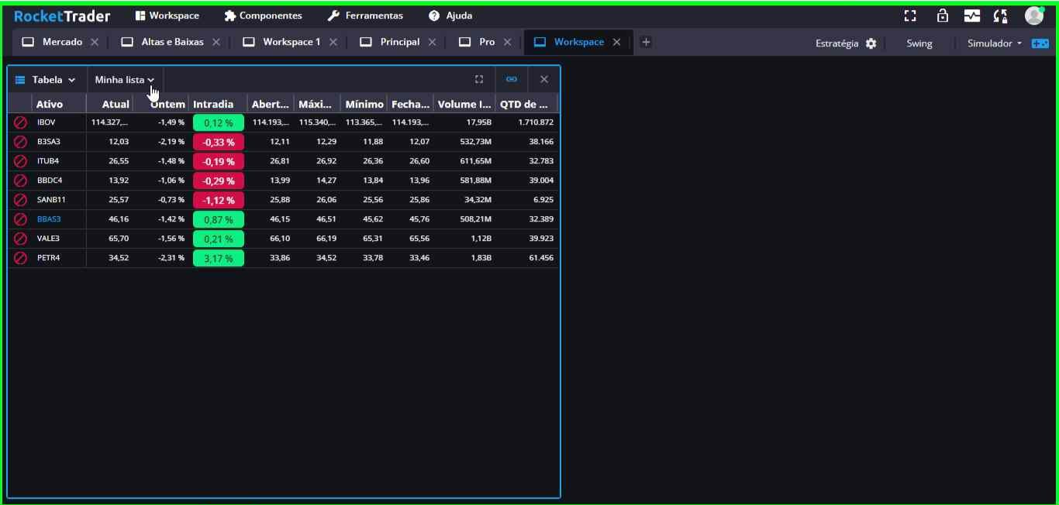This screenshot has height=505, width=1059.
Task: Open the Ferramentas menu
Action: coord(365,15)
